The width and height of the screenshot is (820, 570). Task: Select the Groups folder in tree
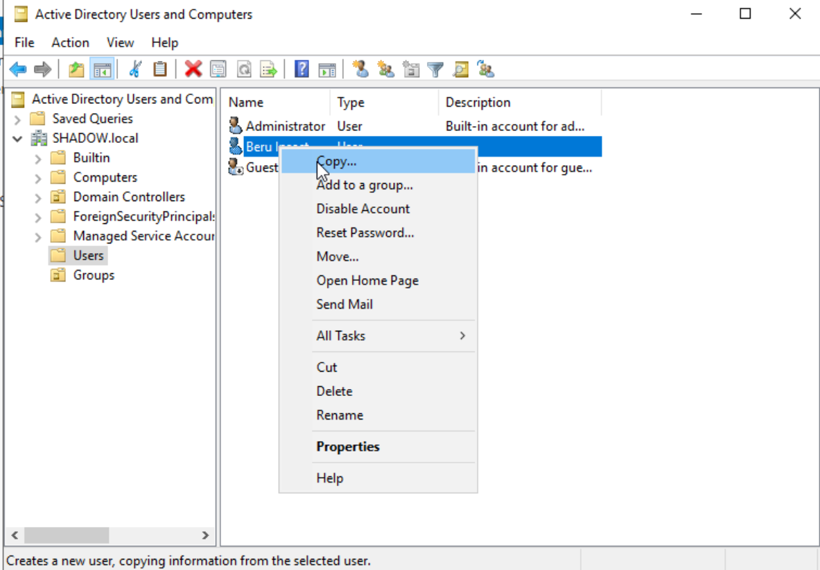click(94, 275)
